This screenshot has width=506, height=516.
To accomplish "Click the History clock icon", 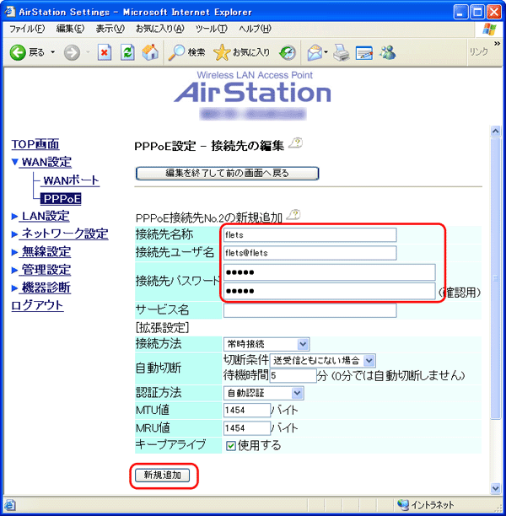I will [288, 52].
